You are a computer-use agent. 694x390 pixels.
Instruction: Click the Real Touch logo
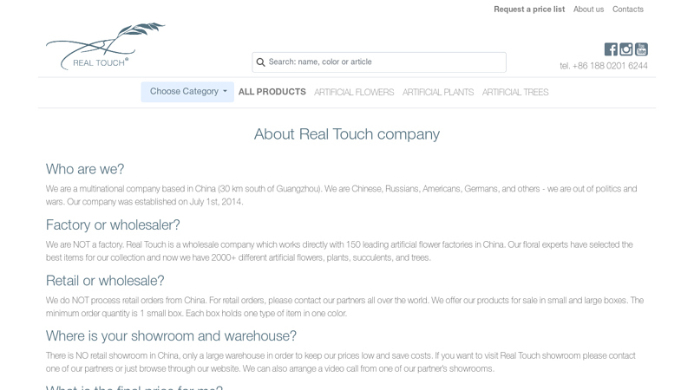(105, 47)
